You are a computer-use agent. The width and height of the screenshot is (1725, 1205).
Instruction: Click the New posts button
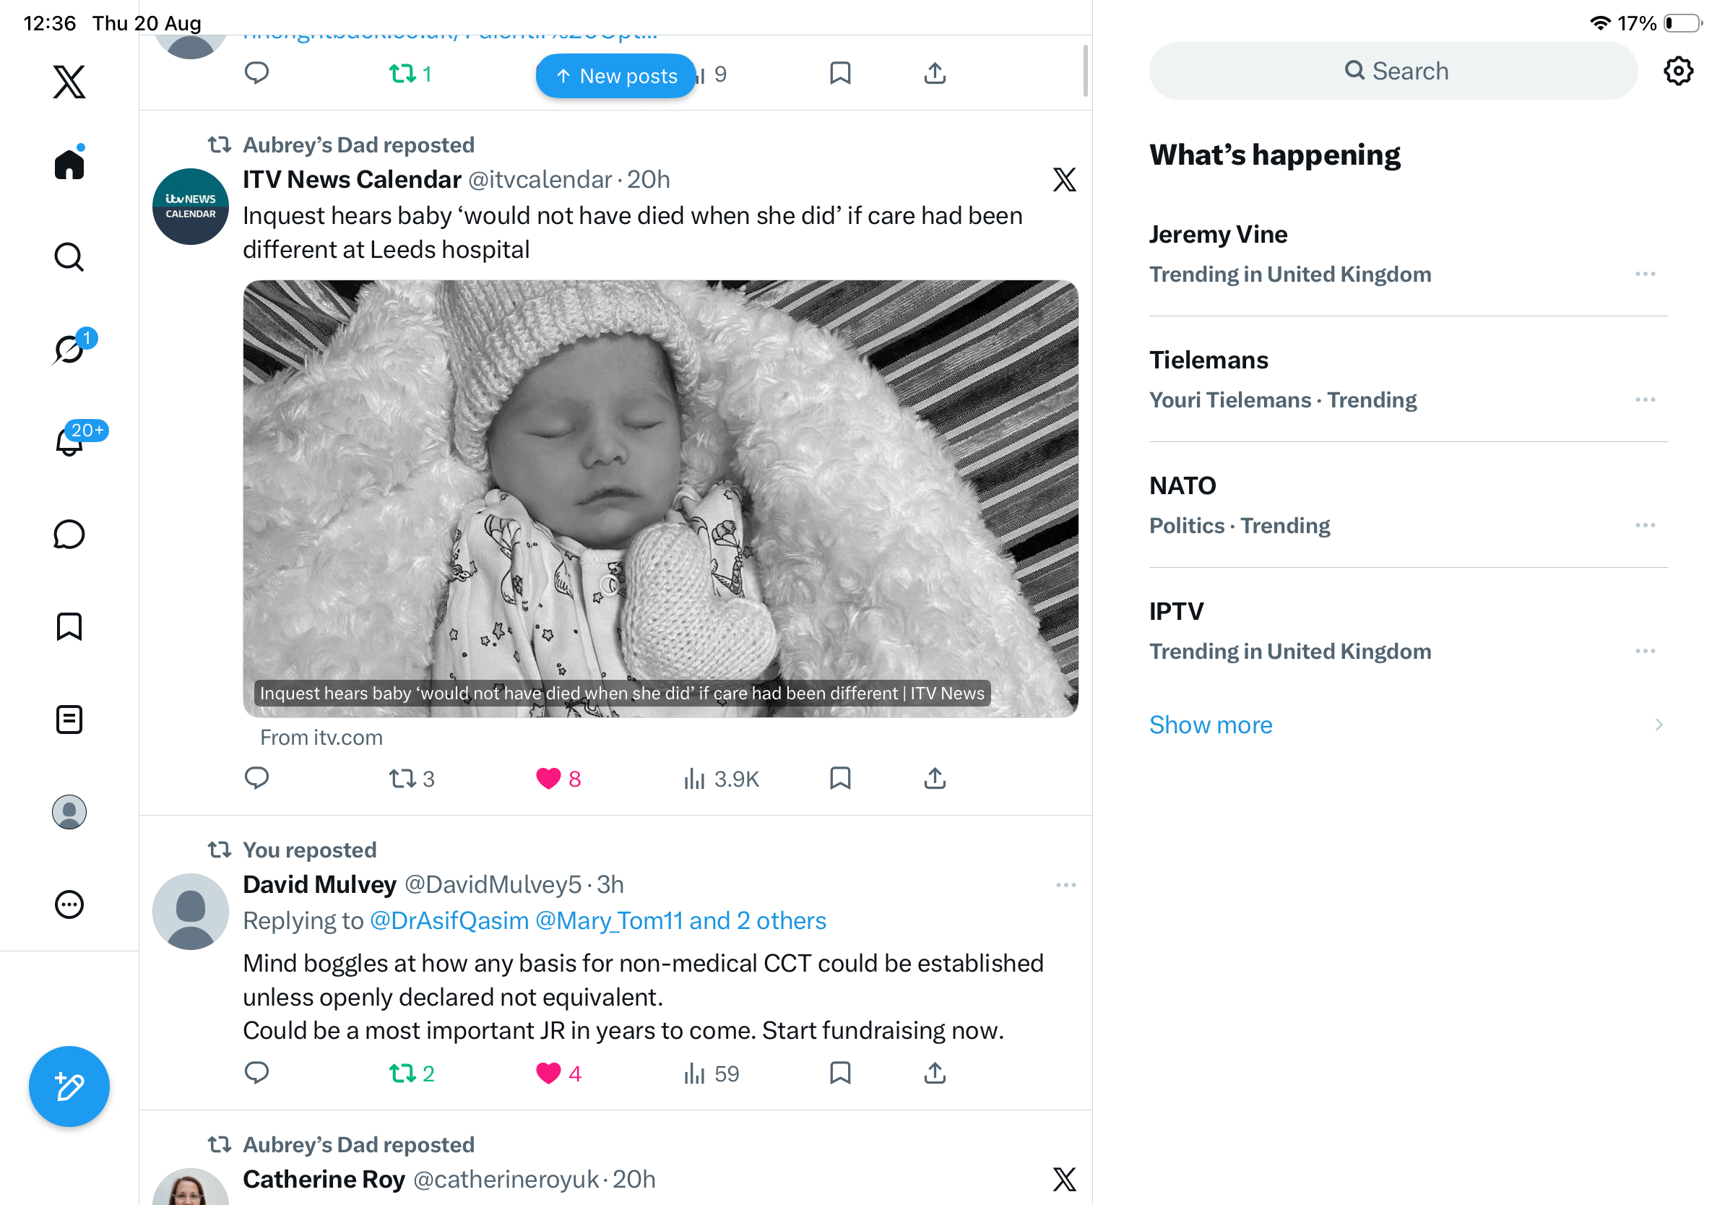coord(616,76)
